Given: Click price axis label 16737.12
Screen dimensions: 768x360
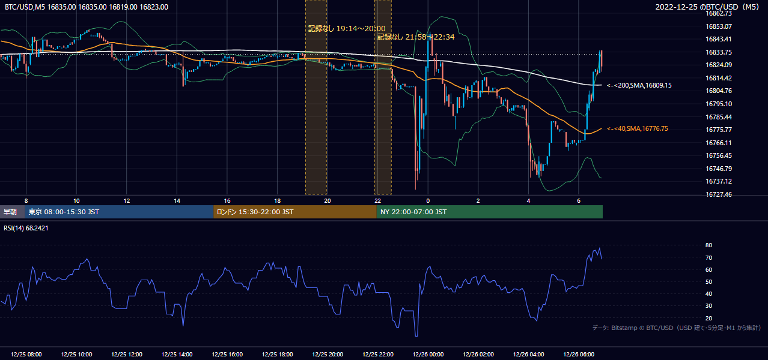Looking at the screenshot, I should [x=719, y=181].
